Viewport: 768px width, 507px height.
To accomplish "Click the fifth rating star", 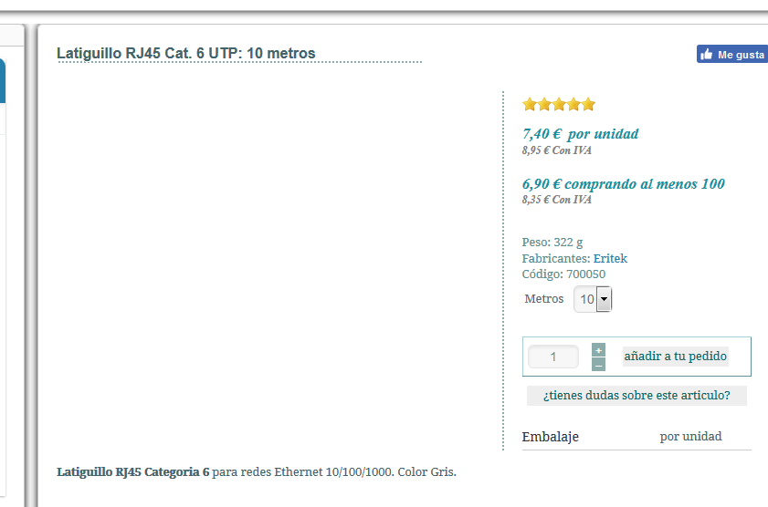I will point(588,104).
